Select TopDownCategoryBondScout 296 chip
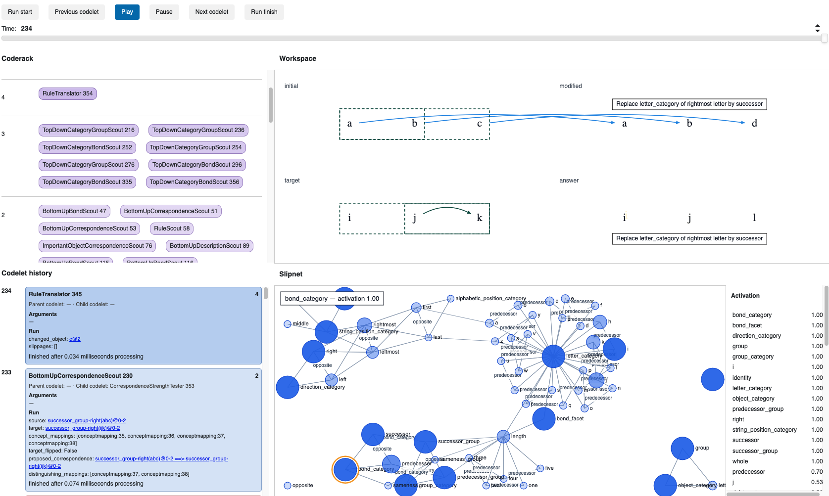 click(197, 165)
